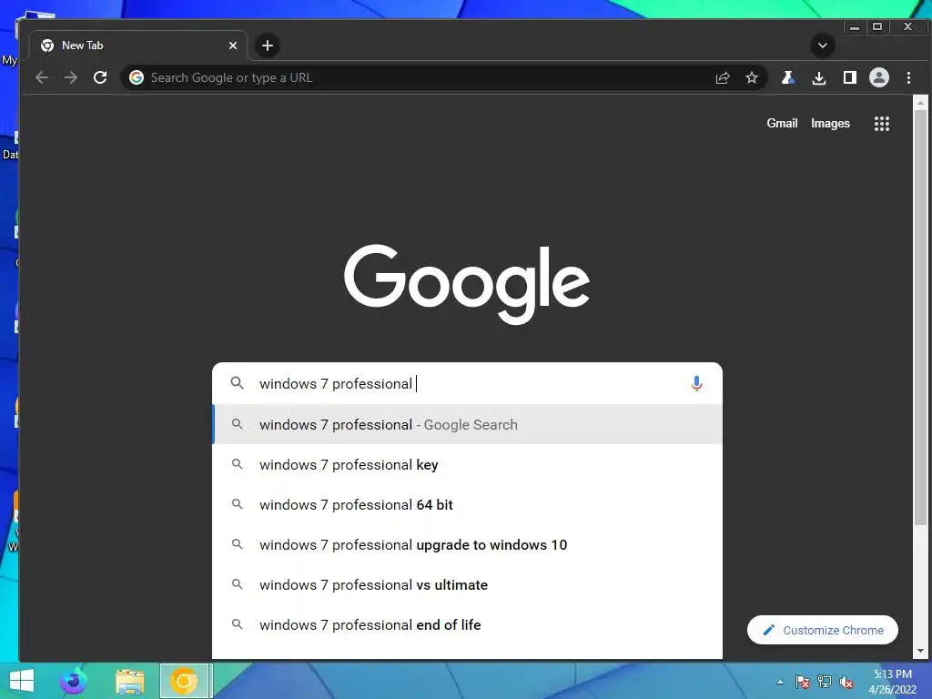
Task: Click the Chrome Canary taskbar icon
Action: pyautogui.click(x=184, y=681)
